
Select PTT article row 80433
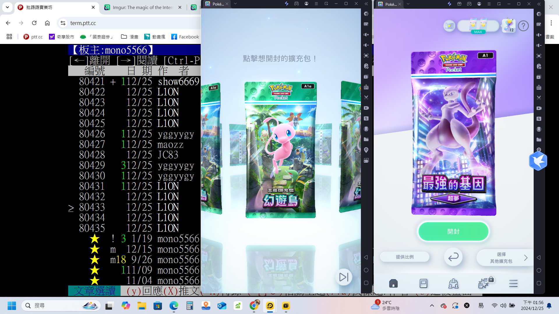pos(134,207)
